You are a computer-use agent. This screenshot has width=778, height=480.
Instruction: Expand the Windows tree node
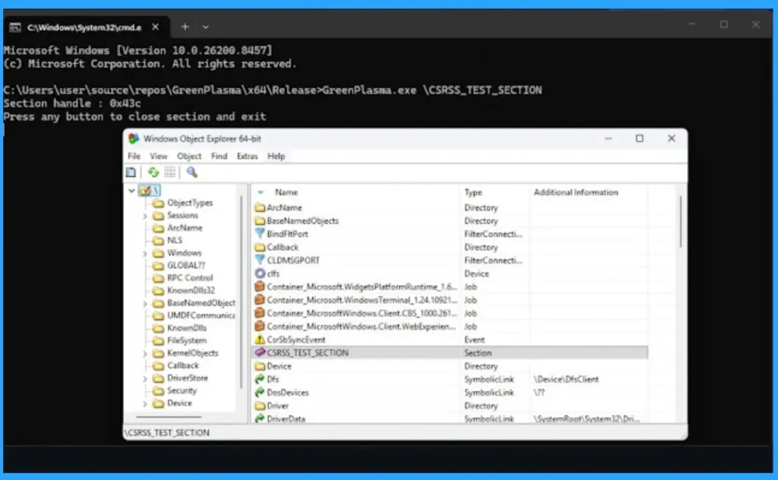pos(145,254)
